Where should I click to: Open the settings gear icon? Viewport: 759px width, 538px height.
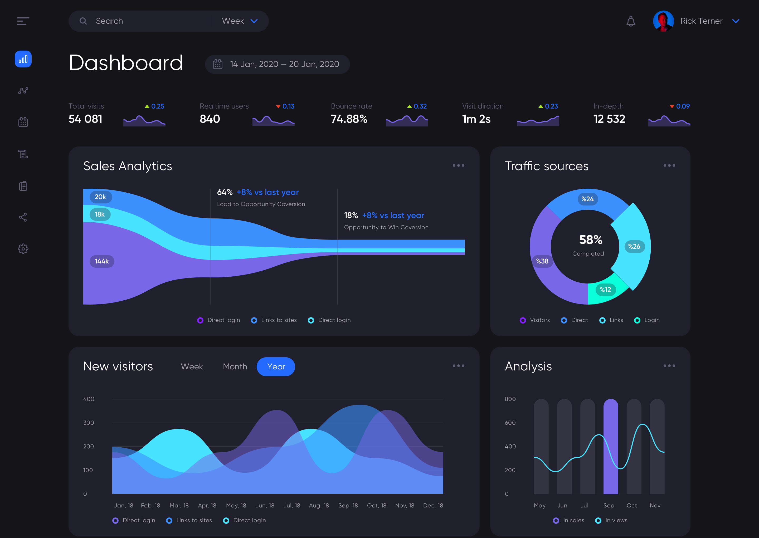pyautogui.click(x=23, y=249)
